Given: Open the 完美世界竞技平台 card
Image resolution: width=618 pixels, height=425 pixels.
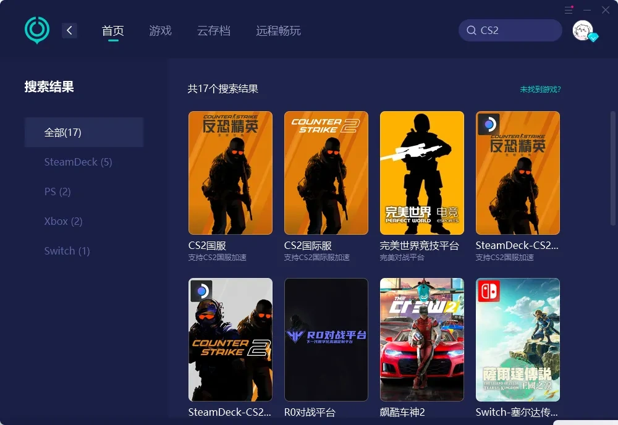Looking at the screenshot, I should pos(421,173).
